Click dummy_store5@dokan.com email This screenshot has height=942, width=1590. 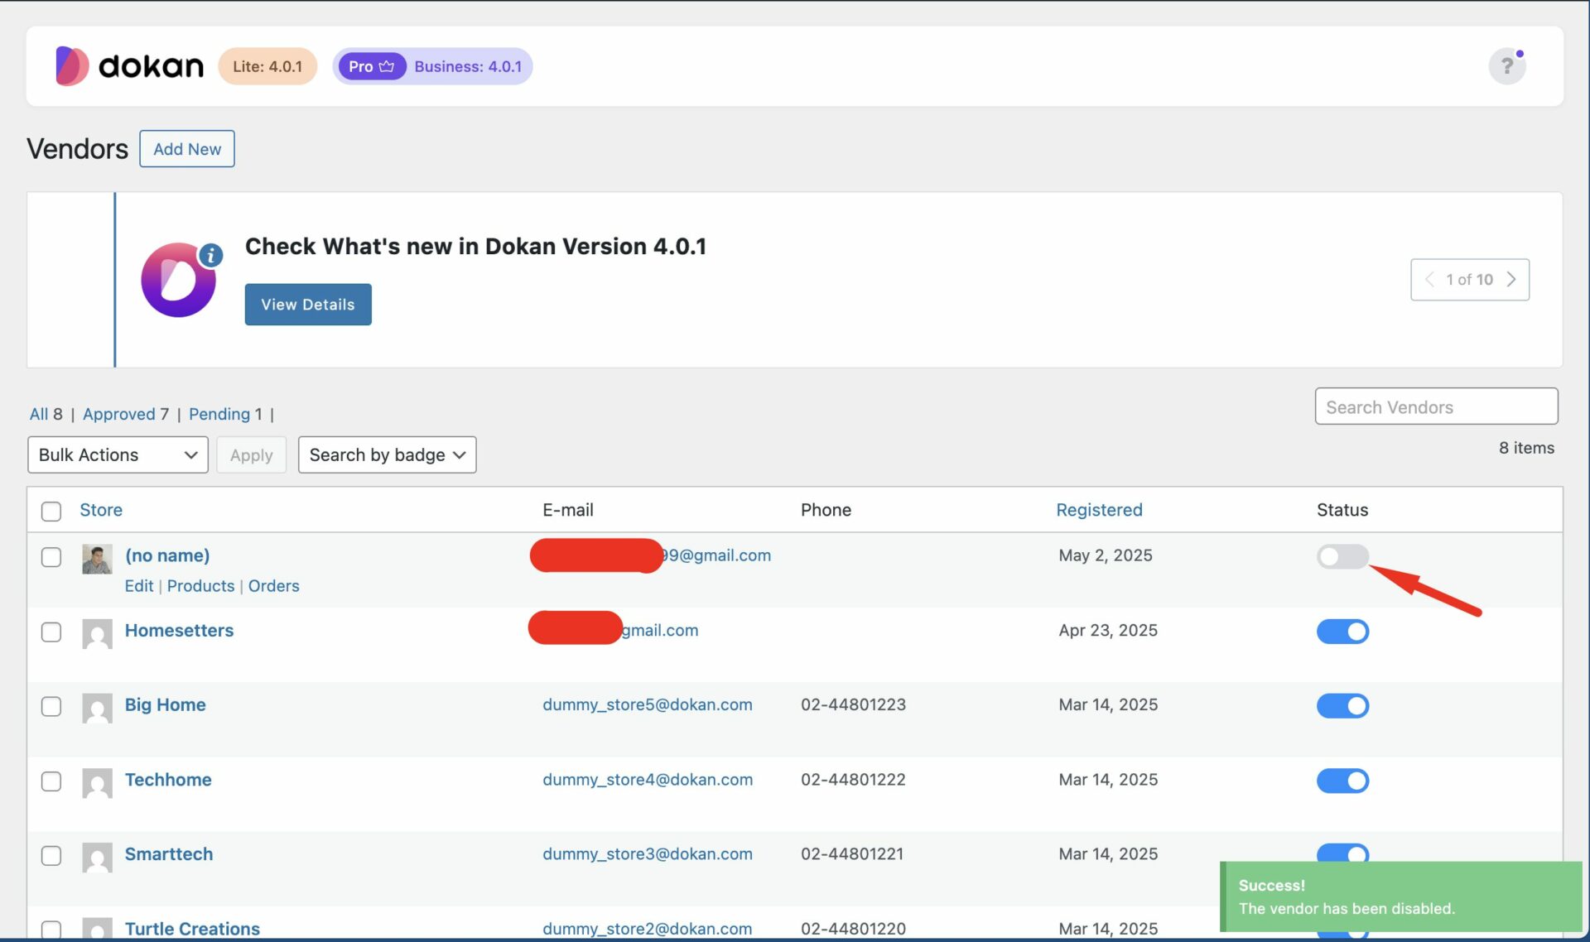[x=648, y=704]
